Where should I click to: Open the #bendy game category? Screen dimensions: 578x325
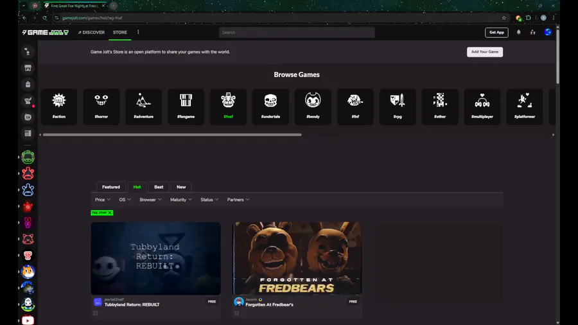[x=313, y=107]
